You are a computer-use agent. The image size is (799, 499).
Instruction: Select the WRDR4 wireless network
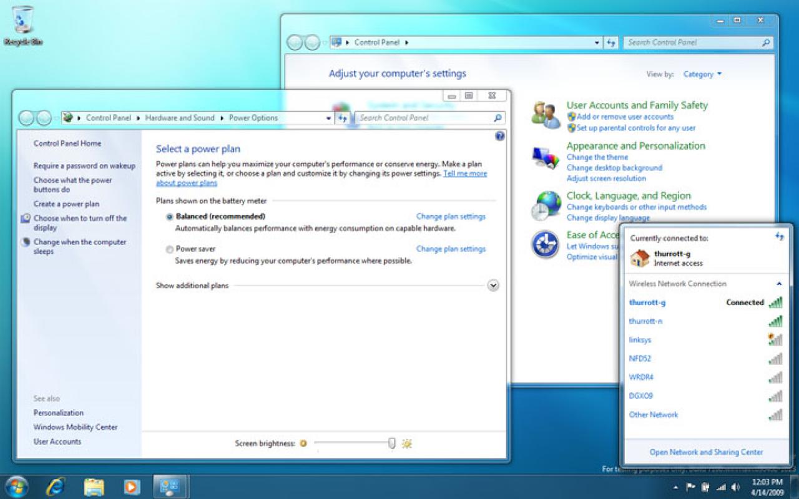pyautogui.click(x=705, y=377)
